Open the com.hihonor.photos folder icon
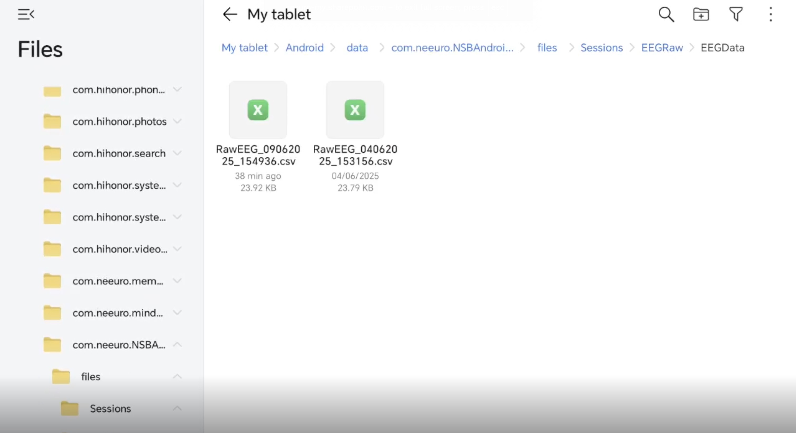This screenshot has height=433, width=796. click(52, 121)
